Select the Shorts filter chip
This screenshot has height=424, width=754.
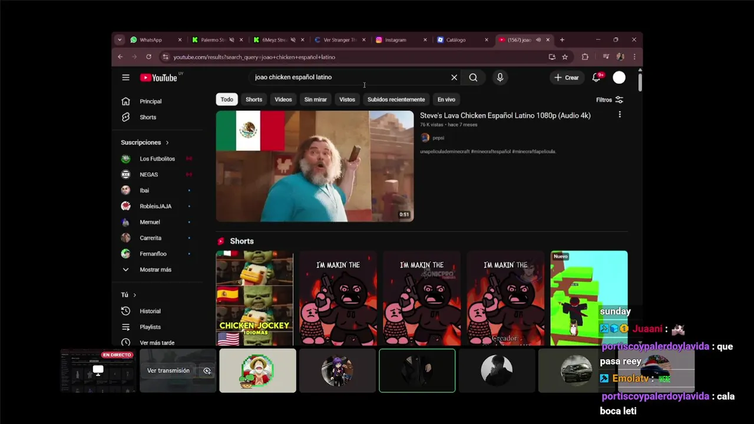pos(254,100)
